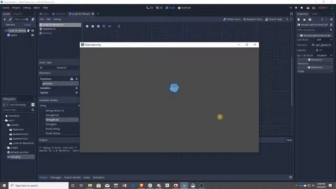
Task: Collapse the res:// folder in FileSystem
Action: [4, 120]
